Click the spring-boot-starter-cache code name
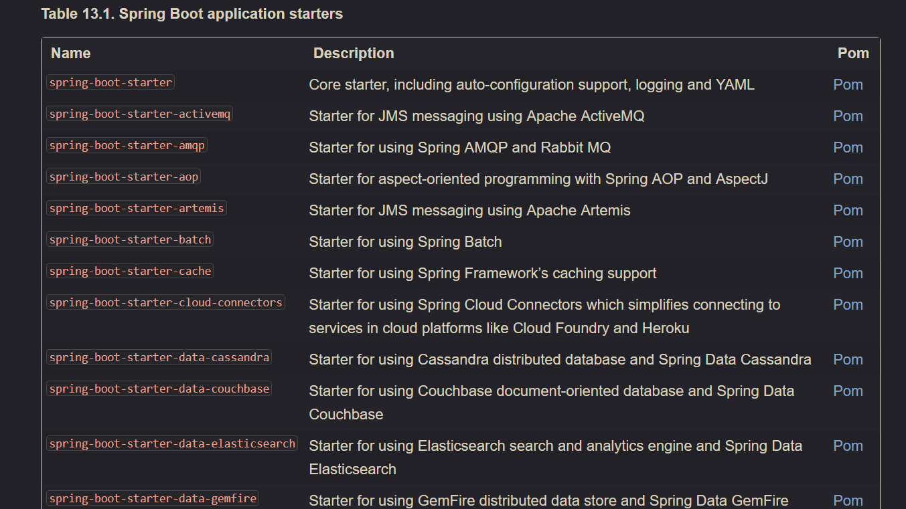The image size is (906, 509). click(130, 271)
